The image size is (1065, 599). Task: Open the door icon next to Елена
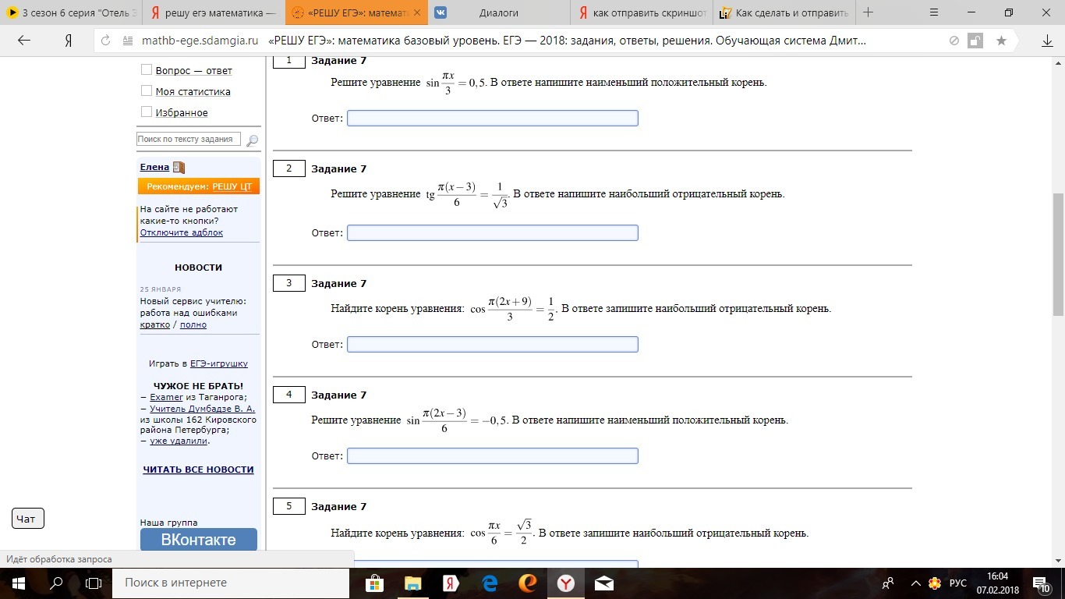click(x=179, y=167)
